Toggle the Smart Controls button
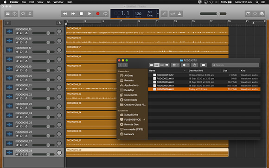Screen dimensions: 269x168 pyautogui.click(x=23, y=14)
